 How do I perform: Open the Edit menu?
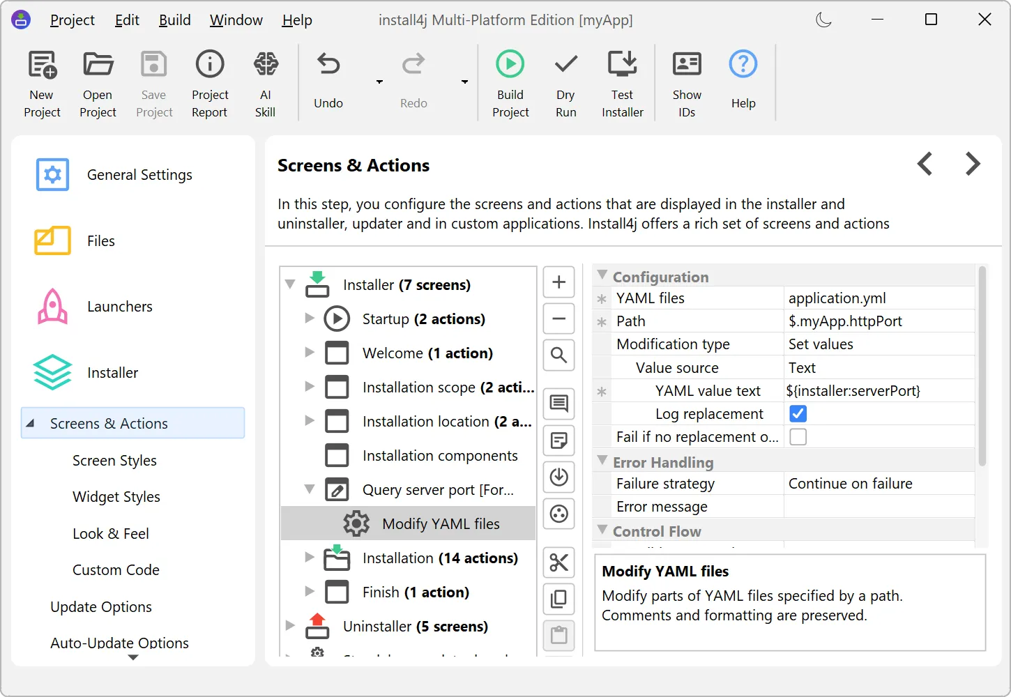[127, 20]
